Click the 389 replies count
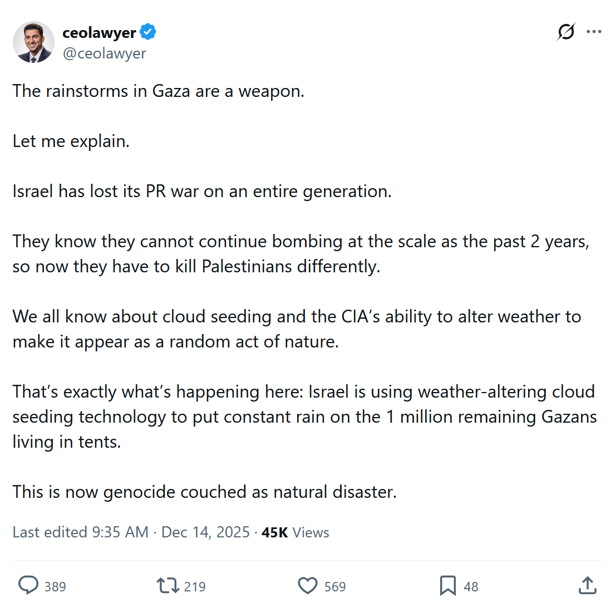The height and width of the screenshot is (607, 616). click(x=55, y=586)
